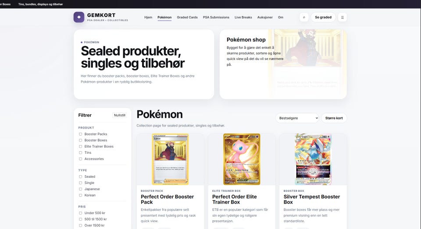421x229 pixels.
Task: Toggle the Under 500 kr price filter
Action: point(80,213)
